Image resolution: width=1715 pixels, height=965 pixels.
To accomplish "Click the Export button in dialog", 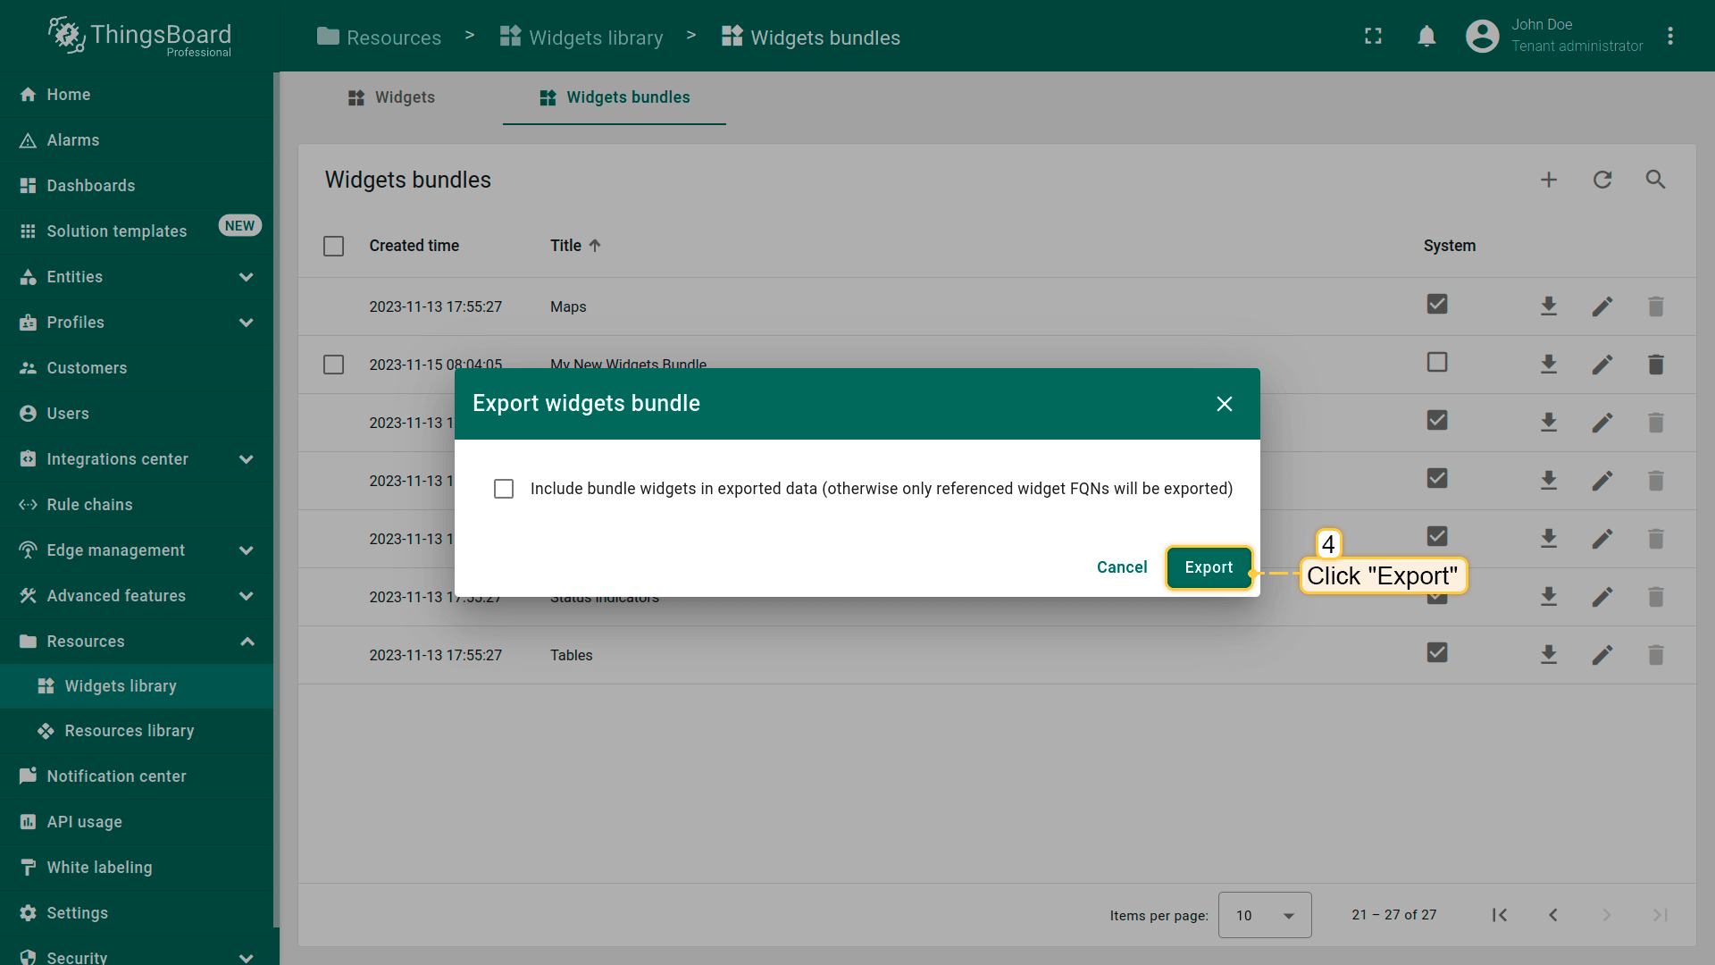I will (1209, 567).
